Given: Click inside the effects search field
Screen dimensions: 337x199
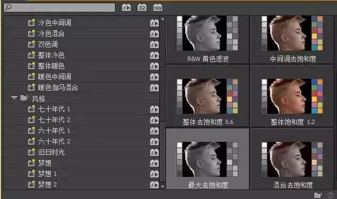Looking at the screenshot, I should (x=59, y=8).
